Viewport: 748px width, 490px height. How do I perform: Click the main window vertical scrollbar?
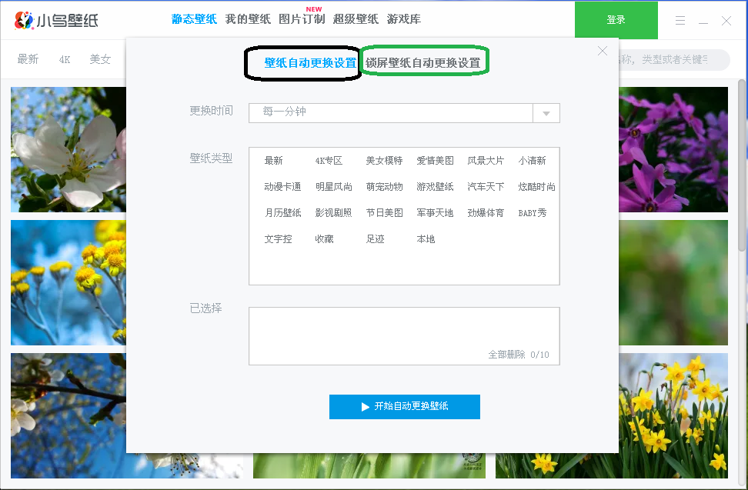(742, 165)
